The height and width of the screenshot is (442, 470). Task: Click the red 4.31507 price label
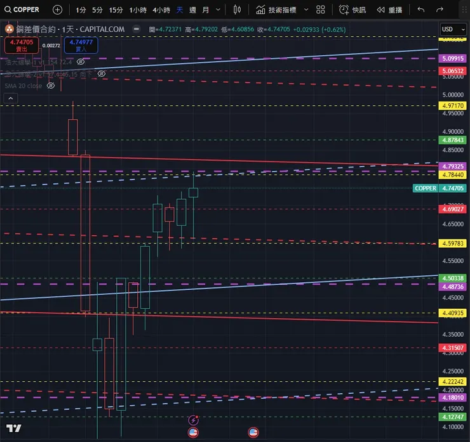tap(453, 348)
